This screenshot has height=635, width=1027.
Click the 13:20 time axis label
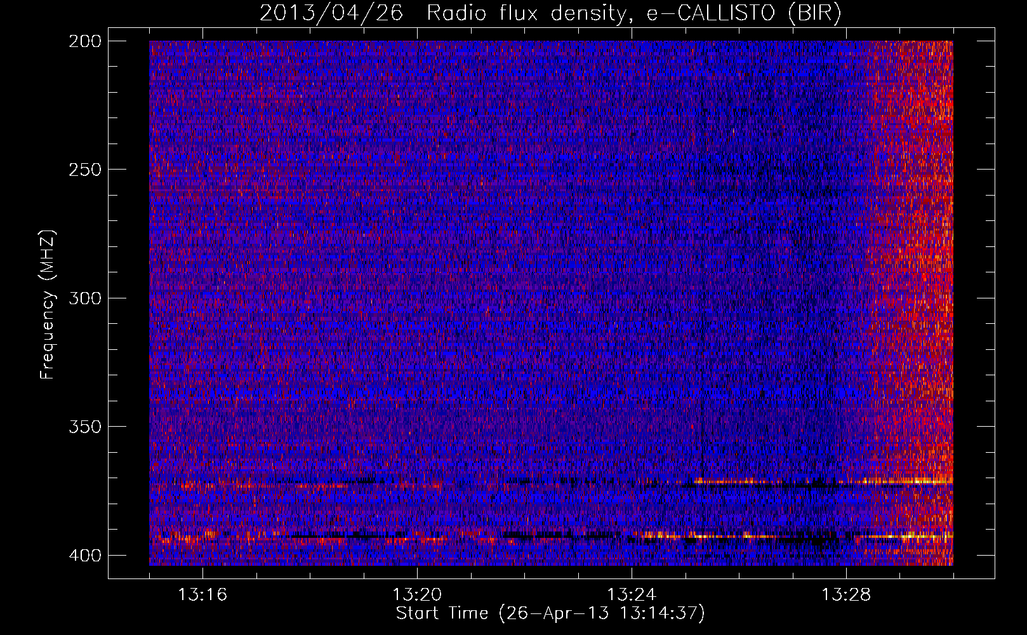417,594
